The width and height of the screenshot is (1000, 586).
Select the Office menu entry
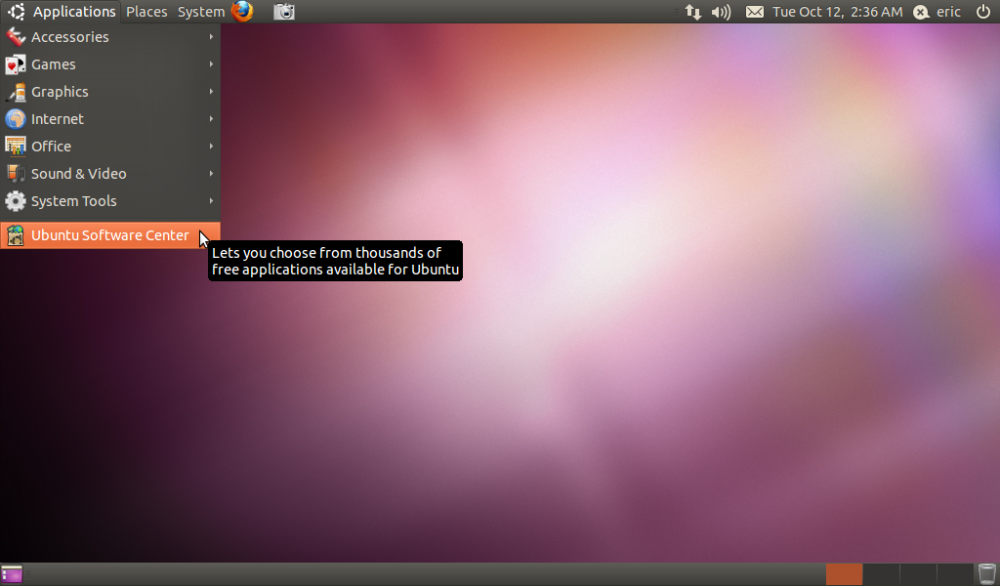pos(110,146)
